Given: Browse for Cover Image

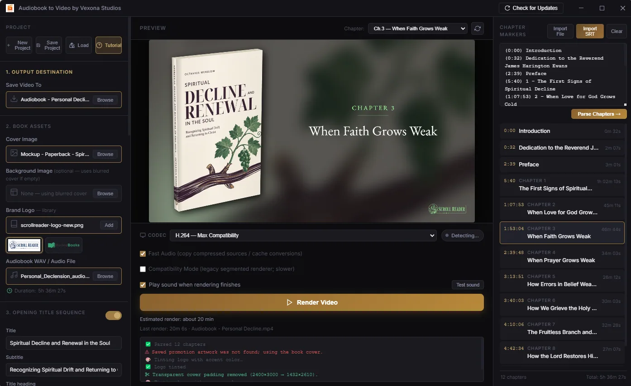Looking at the screenshot, I should (x=105, y=154).
